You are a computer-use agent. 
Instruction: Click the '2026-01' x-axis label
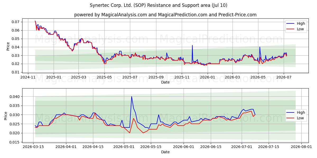(207, 77)
